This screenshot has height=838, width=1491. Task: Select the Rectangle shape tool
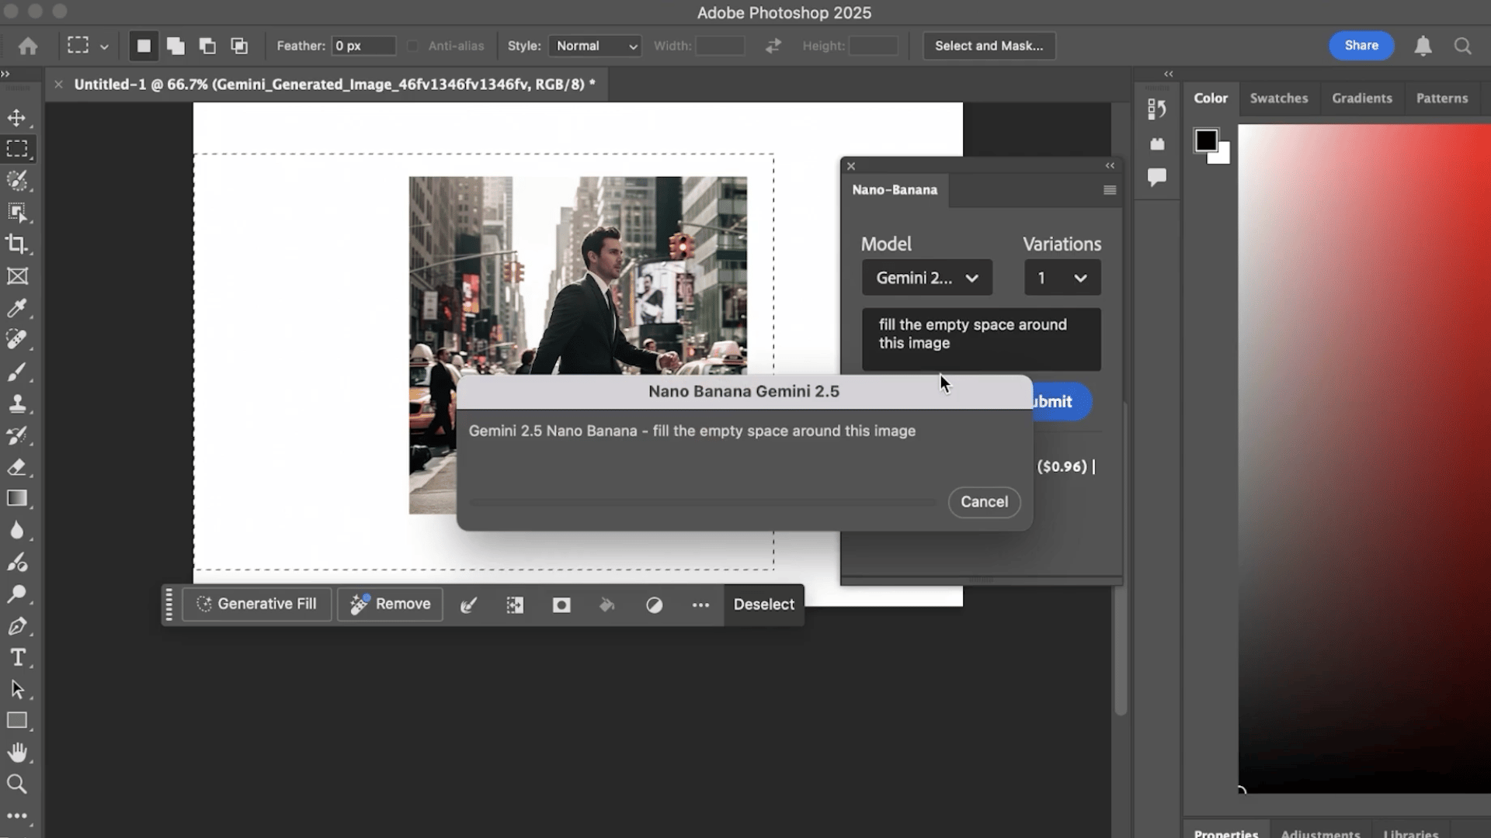17,721
